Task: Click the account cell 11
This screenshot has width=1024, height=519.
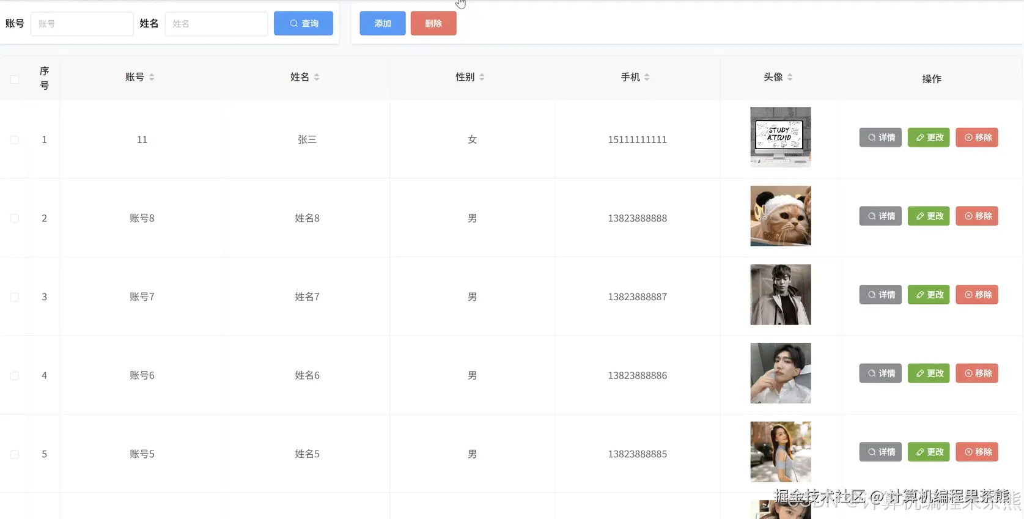Action: [x=142, y=140]
